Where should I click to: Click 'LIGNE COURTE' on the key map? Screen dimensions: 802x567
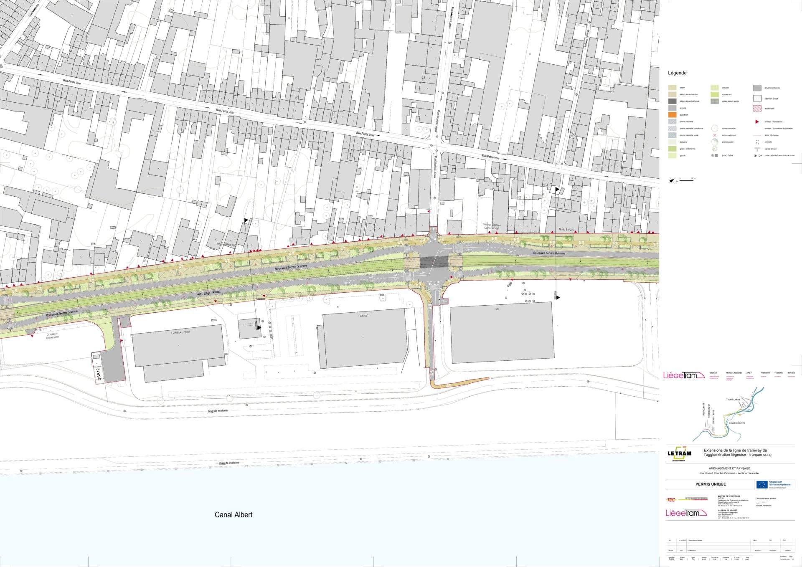click(x=737, y=423)
